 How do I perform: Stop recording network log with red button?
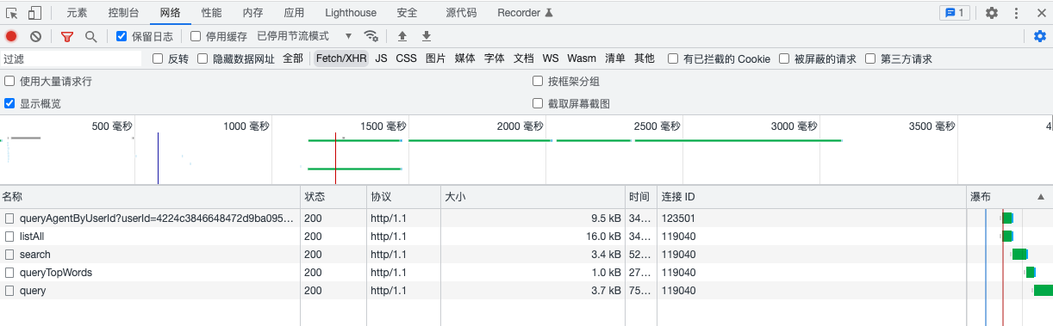click(x=11, y=36)
